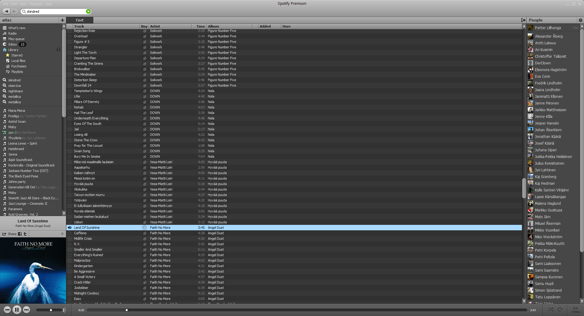This screenshot has height=316, width=584.
Task: Share the track on Facebook
Action: (20, 234)
